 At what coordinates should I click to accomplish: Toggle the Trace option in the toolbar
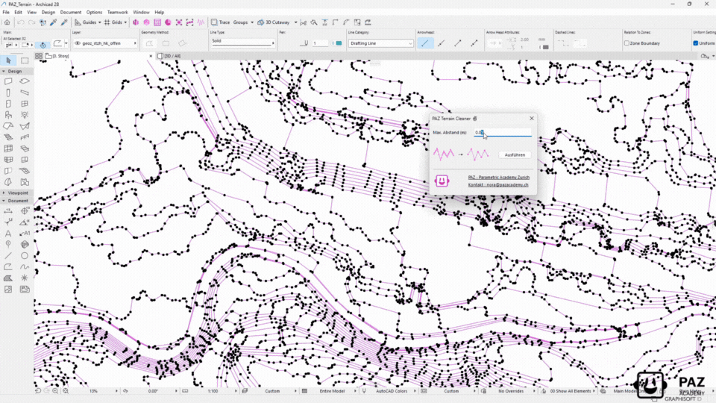coord(221,22)
